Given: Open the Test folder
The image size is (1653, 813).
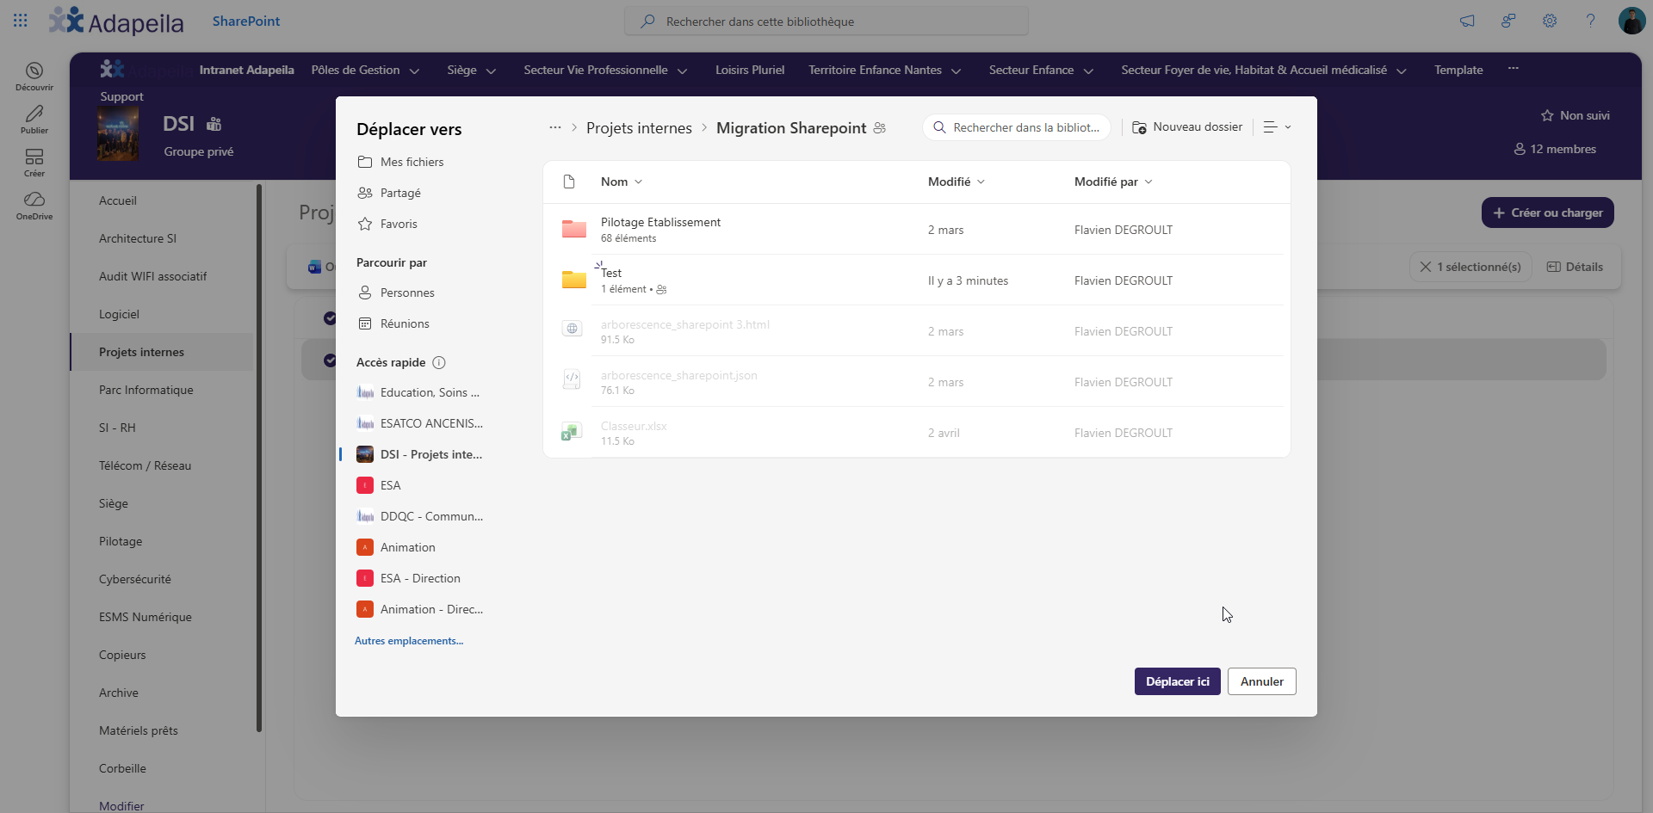Looking at the screenshot, I should point(611,273).
